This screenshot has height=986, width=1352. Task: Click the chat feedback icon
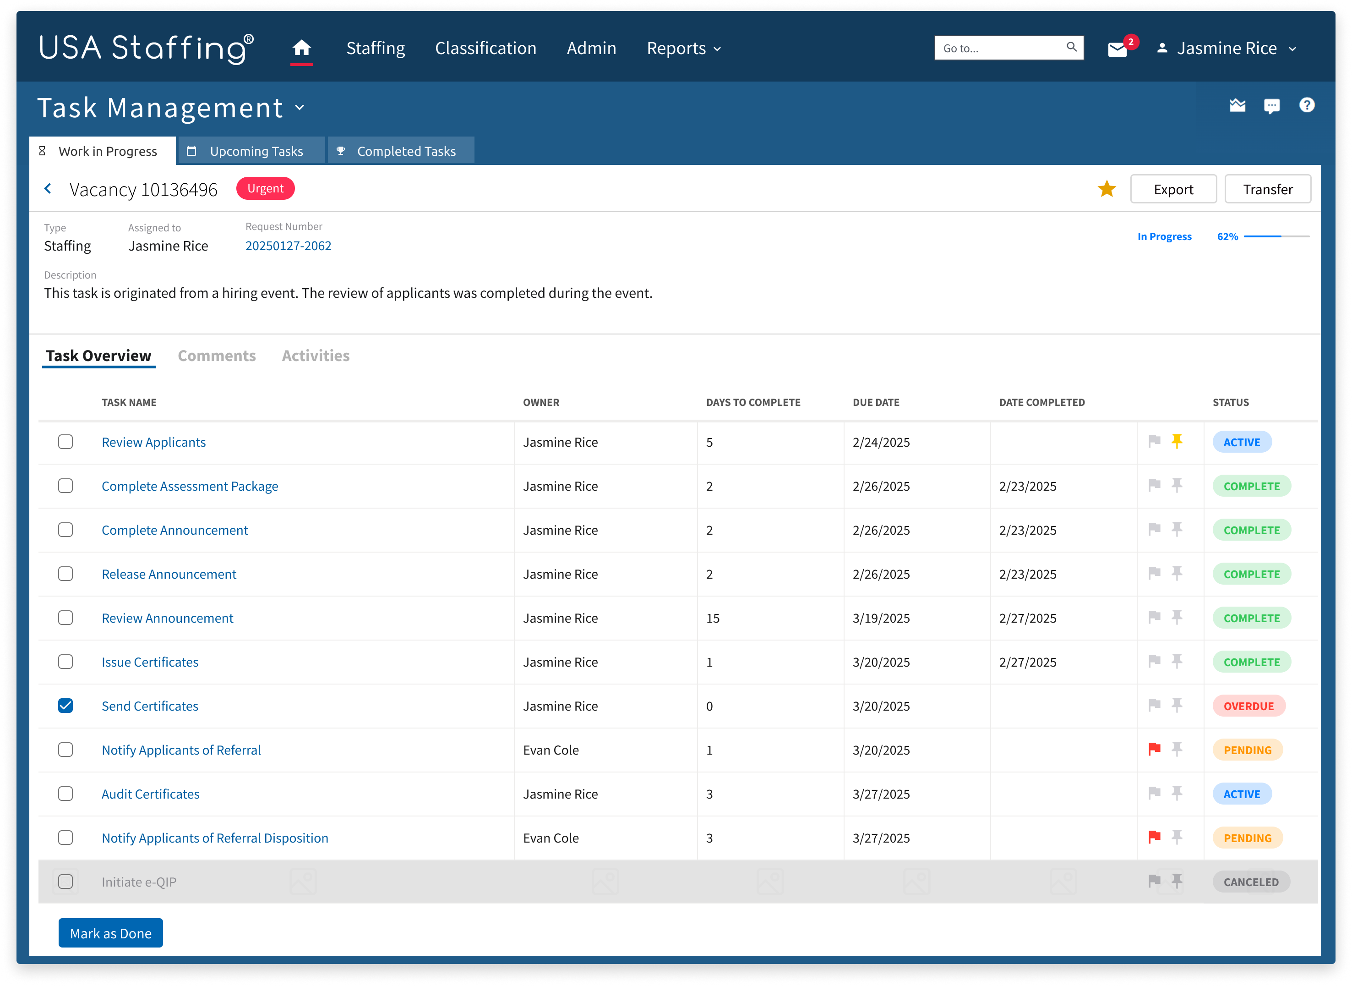pyautogui.click(x=1272, y=106)
